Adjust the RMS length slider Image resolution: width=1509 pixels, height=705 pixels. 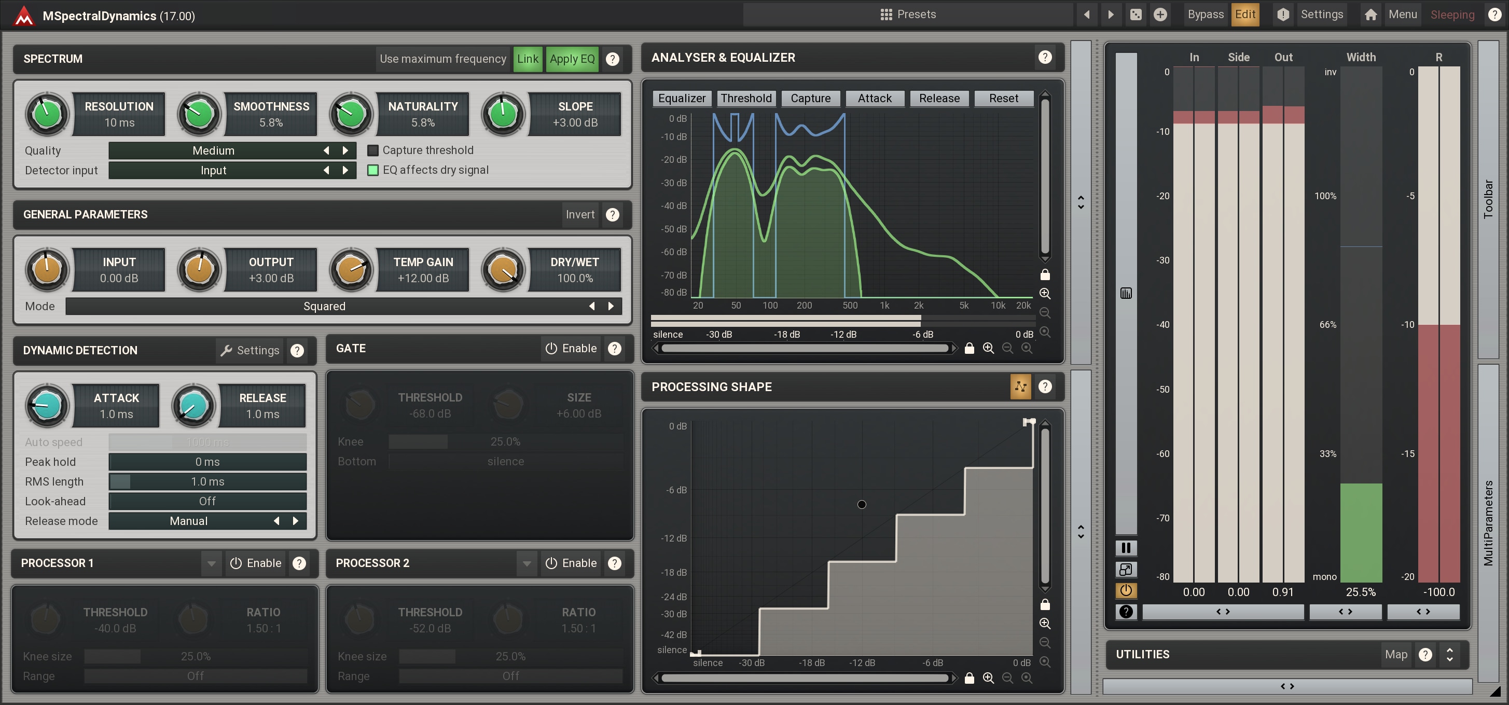(x=207, y=482)
